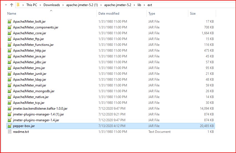Select the file name pepper-box.jar
The image size is (236, 153).
coord(24,126)
